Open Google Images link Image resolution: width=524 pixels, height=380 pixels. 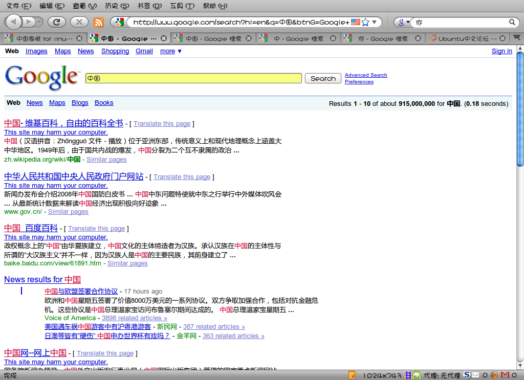click(36, 51)
